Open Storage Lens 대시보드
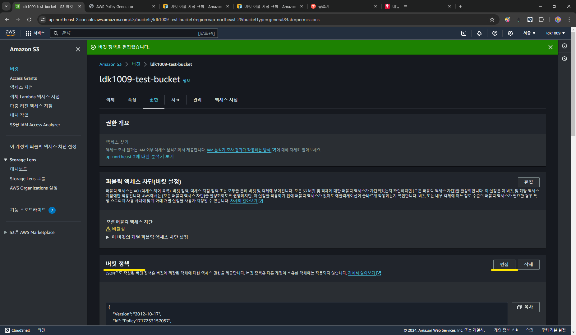This screenshot has height=335, width=576. click(19, 169)
